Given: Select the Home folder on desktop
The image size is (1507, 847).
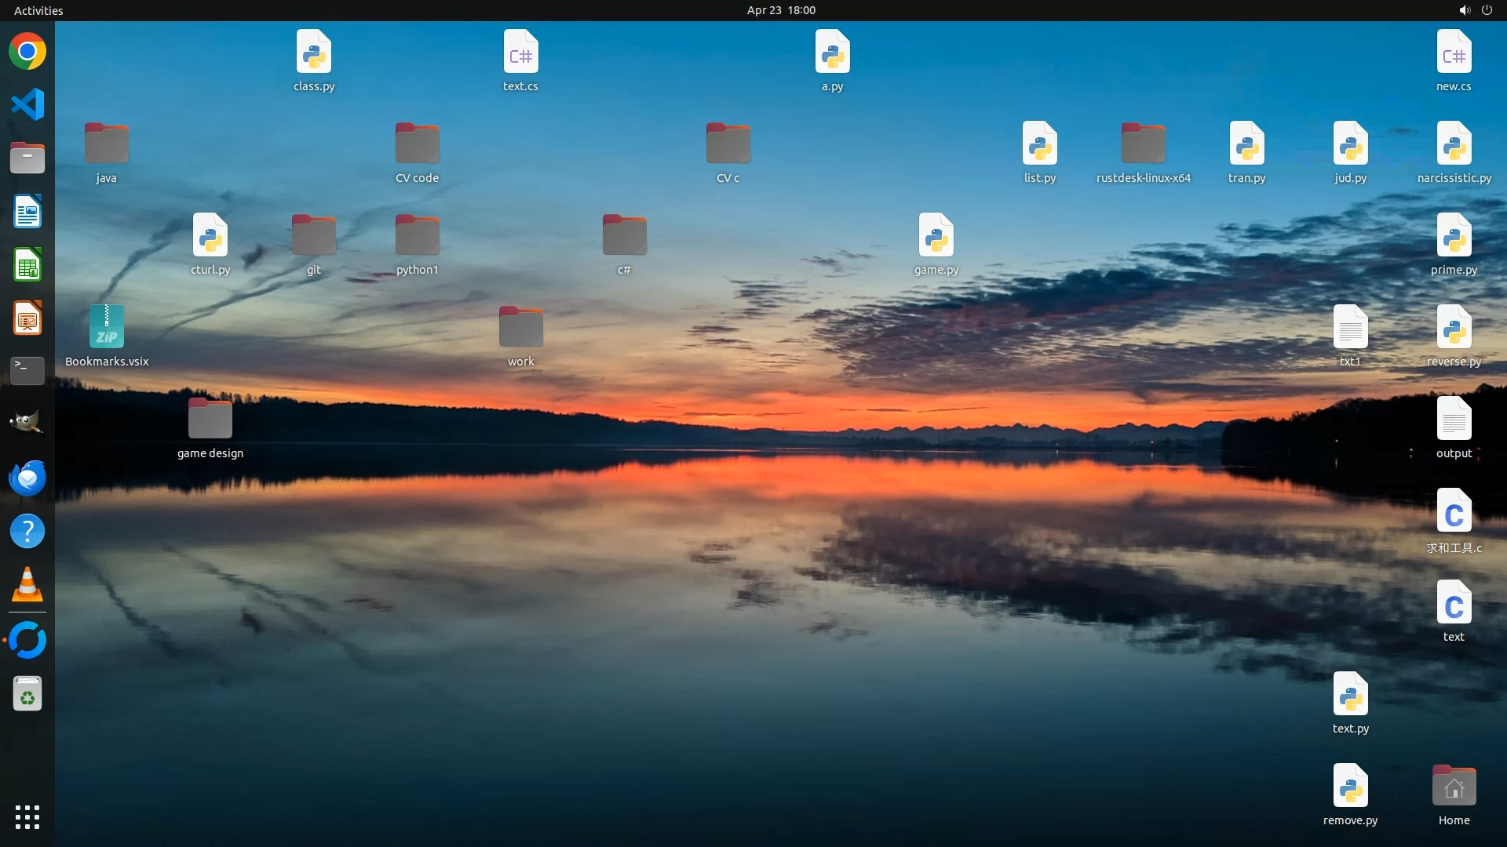Looking at the screenshot, I should click(x=1454, y=787).
